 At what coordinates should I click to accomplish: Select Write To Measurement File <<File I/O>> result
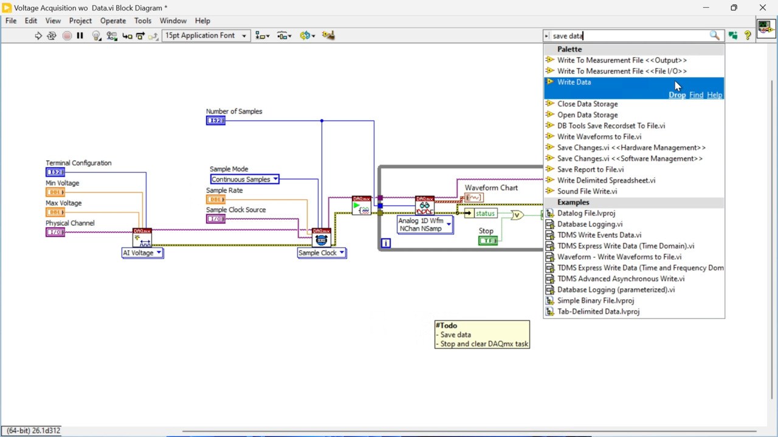coord(634,71)
